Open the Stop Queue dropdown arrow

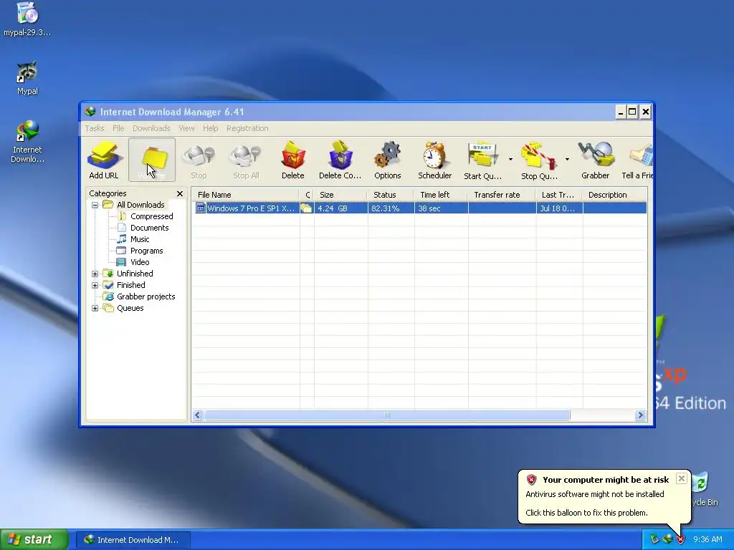[567, 160]
